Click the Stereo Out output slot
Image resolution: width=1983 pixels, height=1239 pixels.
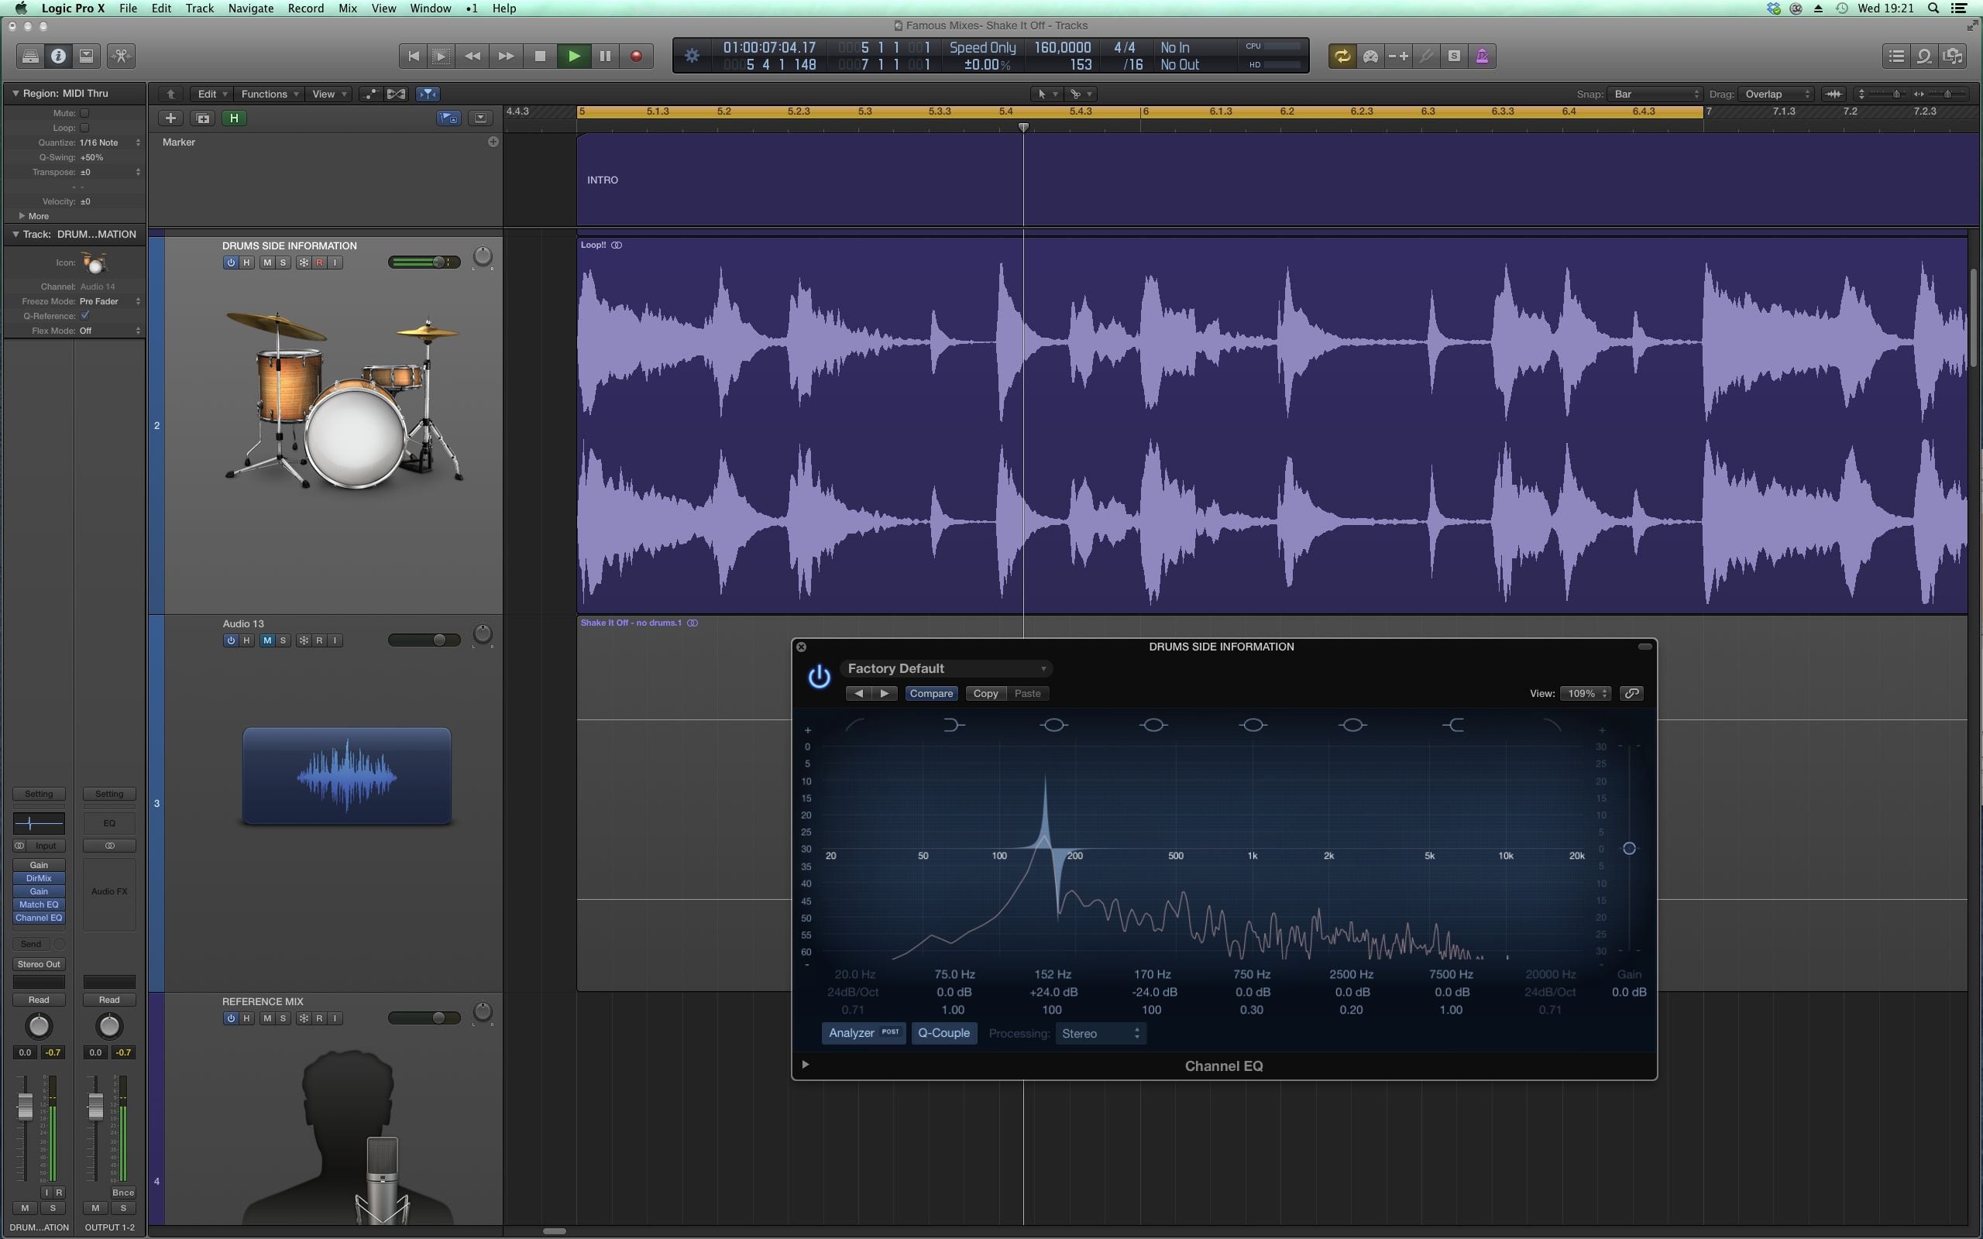pyautogui.click(x=39, y=965)
